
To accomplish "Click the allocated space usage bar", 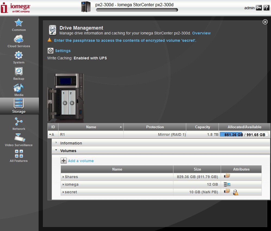I will click(244, 134).
